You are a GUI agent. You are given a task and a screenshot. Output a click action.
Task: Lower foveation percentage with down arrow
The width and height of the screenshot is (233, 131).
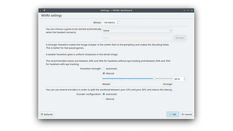coord(184,80)
